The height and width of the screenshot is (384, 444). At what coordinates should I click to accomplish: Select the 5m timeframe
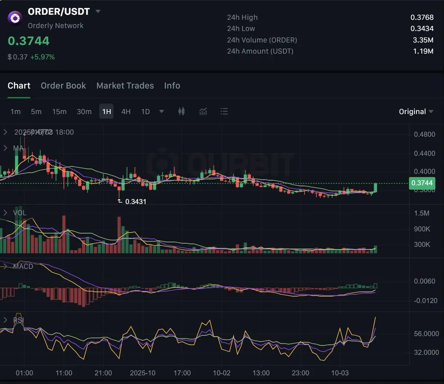coord(36,112)
